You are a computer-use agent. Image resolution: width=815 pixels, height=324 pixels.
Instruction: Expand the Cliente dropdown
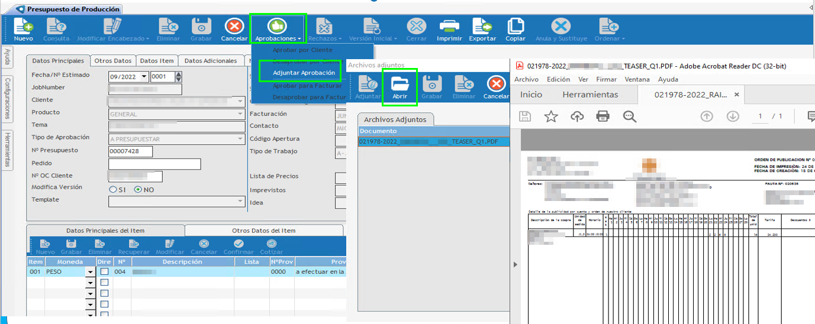coord(240,101)
